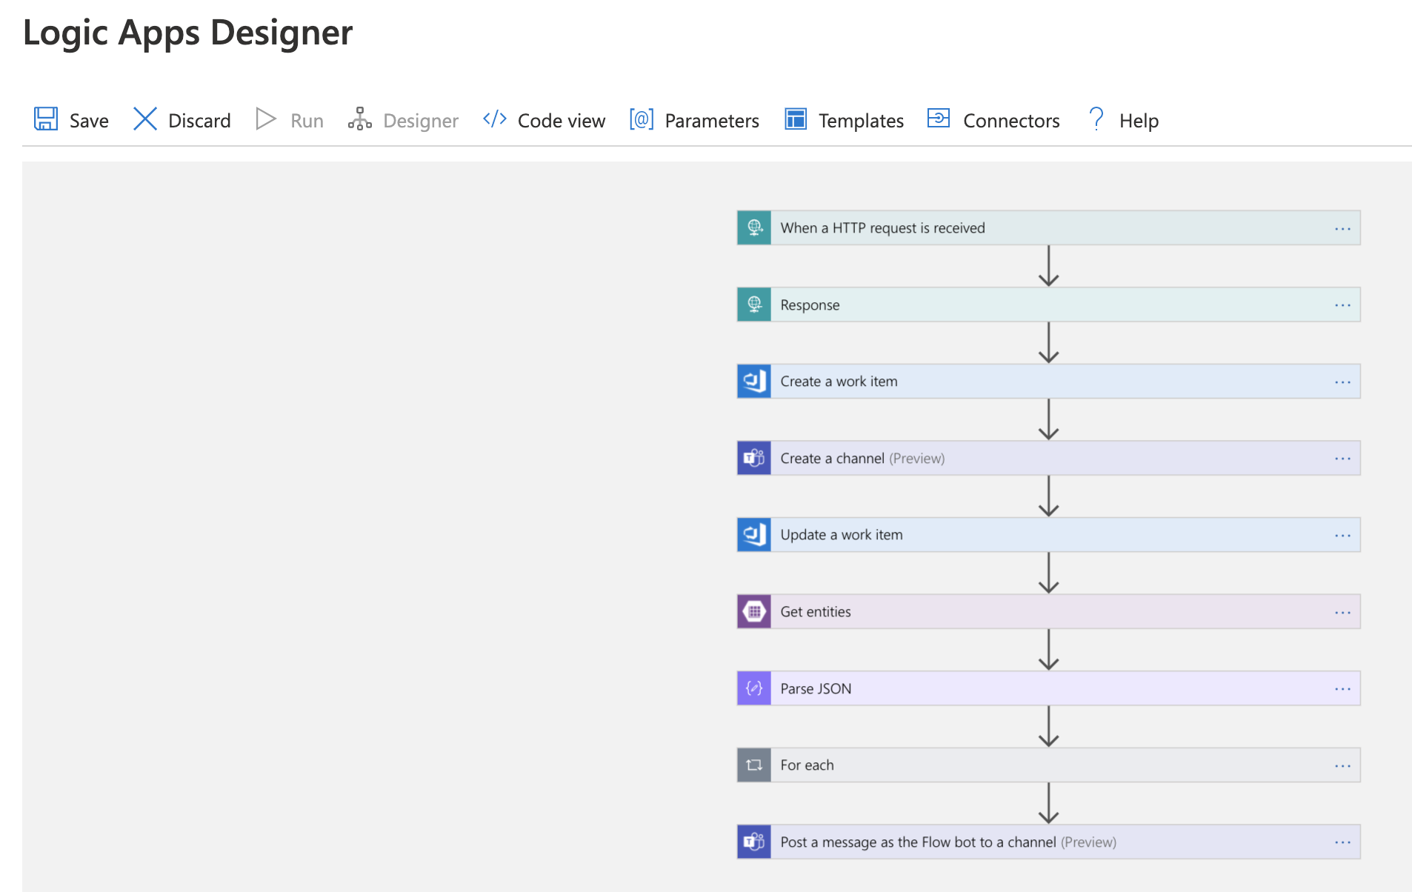This screenshot has width=1412, height=892.
Task: Open ellipsis menu for Parse JSON
Action: (1342, 689)
